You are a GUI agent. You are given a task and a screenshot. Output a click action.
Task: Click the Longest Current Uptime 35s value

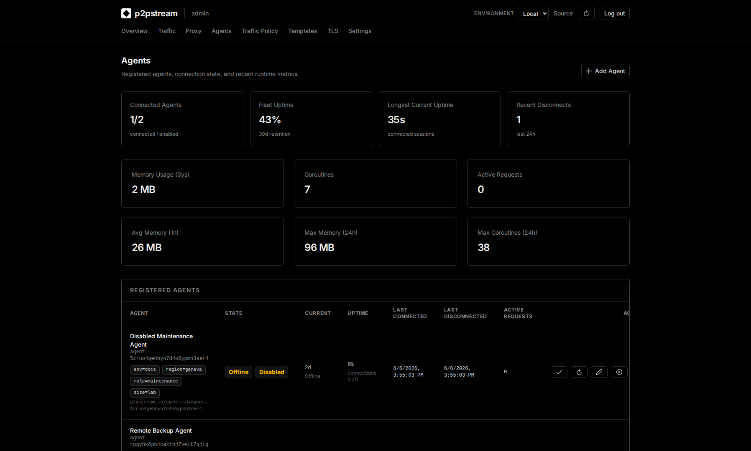tap(396, 120)
